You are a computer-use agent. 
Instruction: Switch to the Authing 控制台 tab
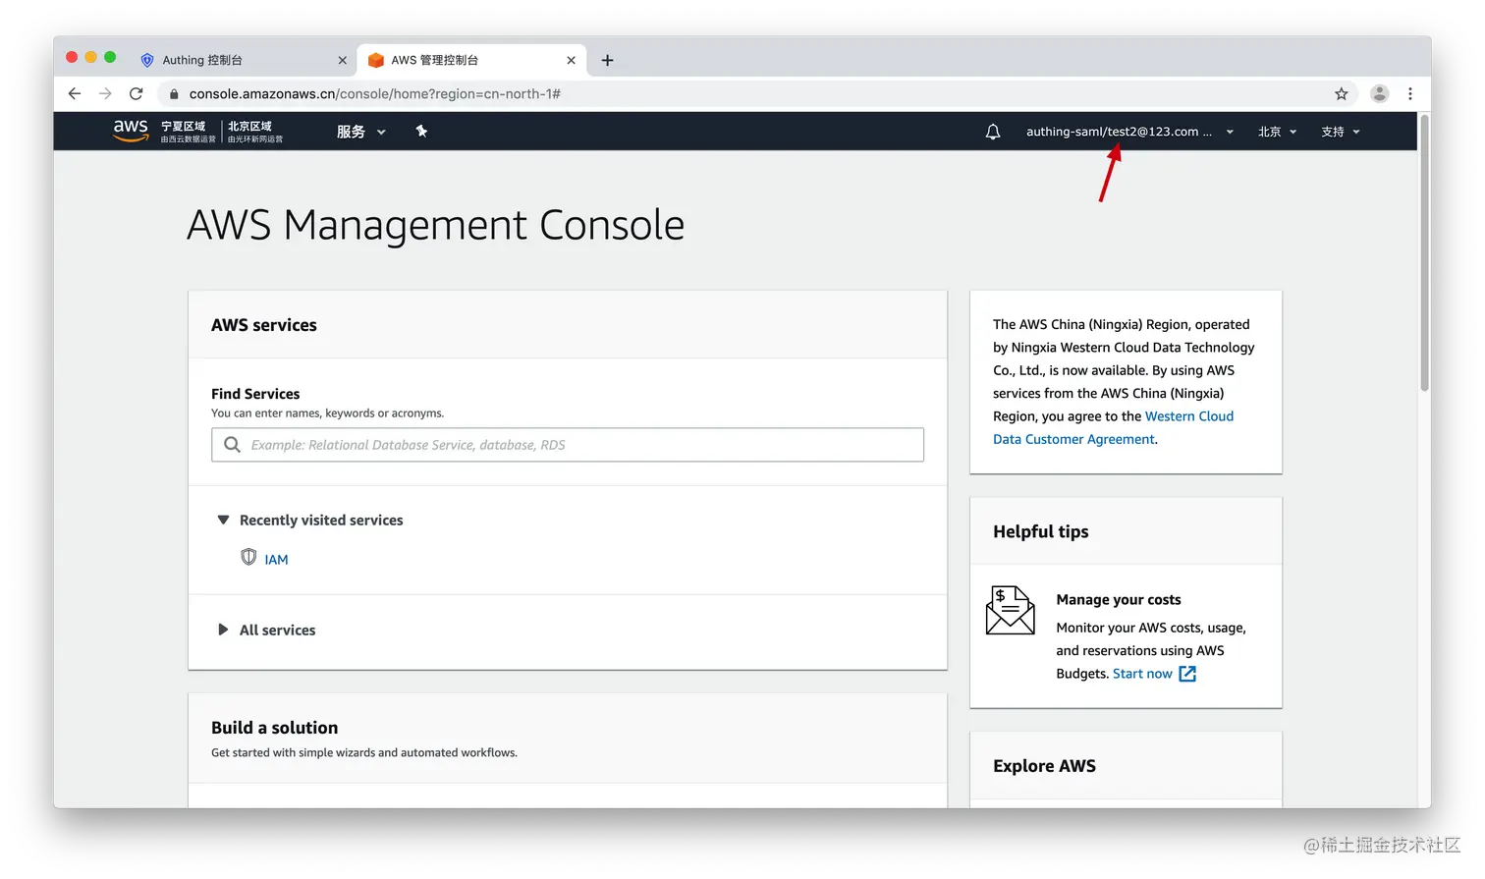243,60
